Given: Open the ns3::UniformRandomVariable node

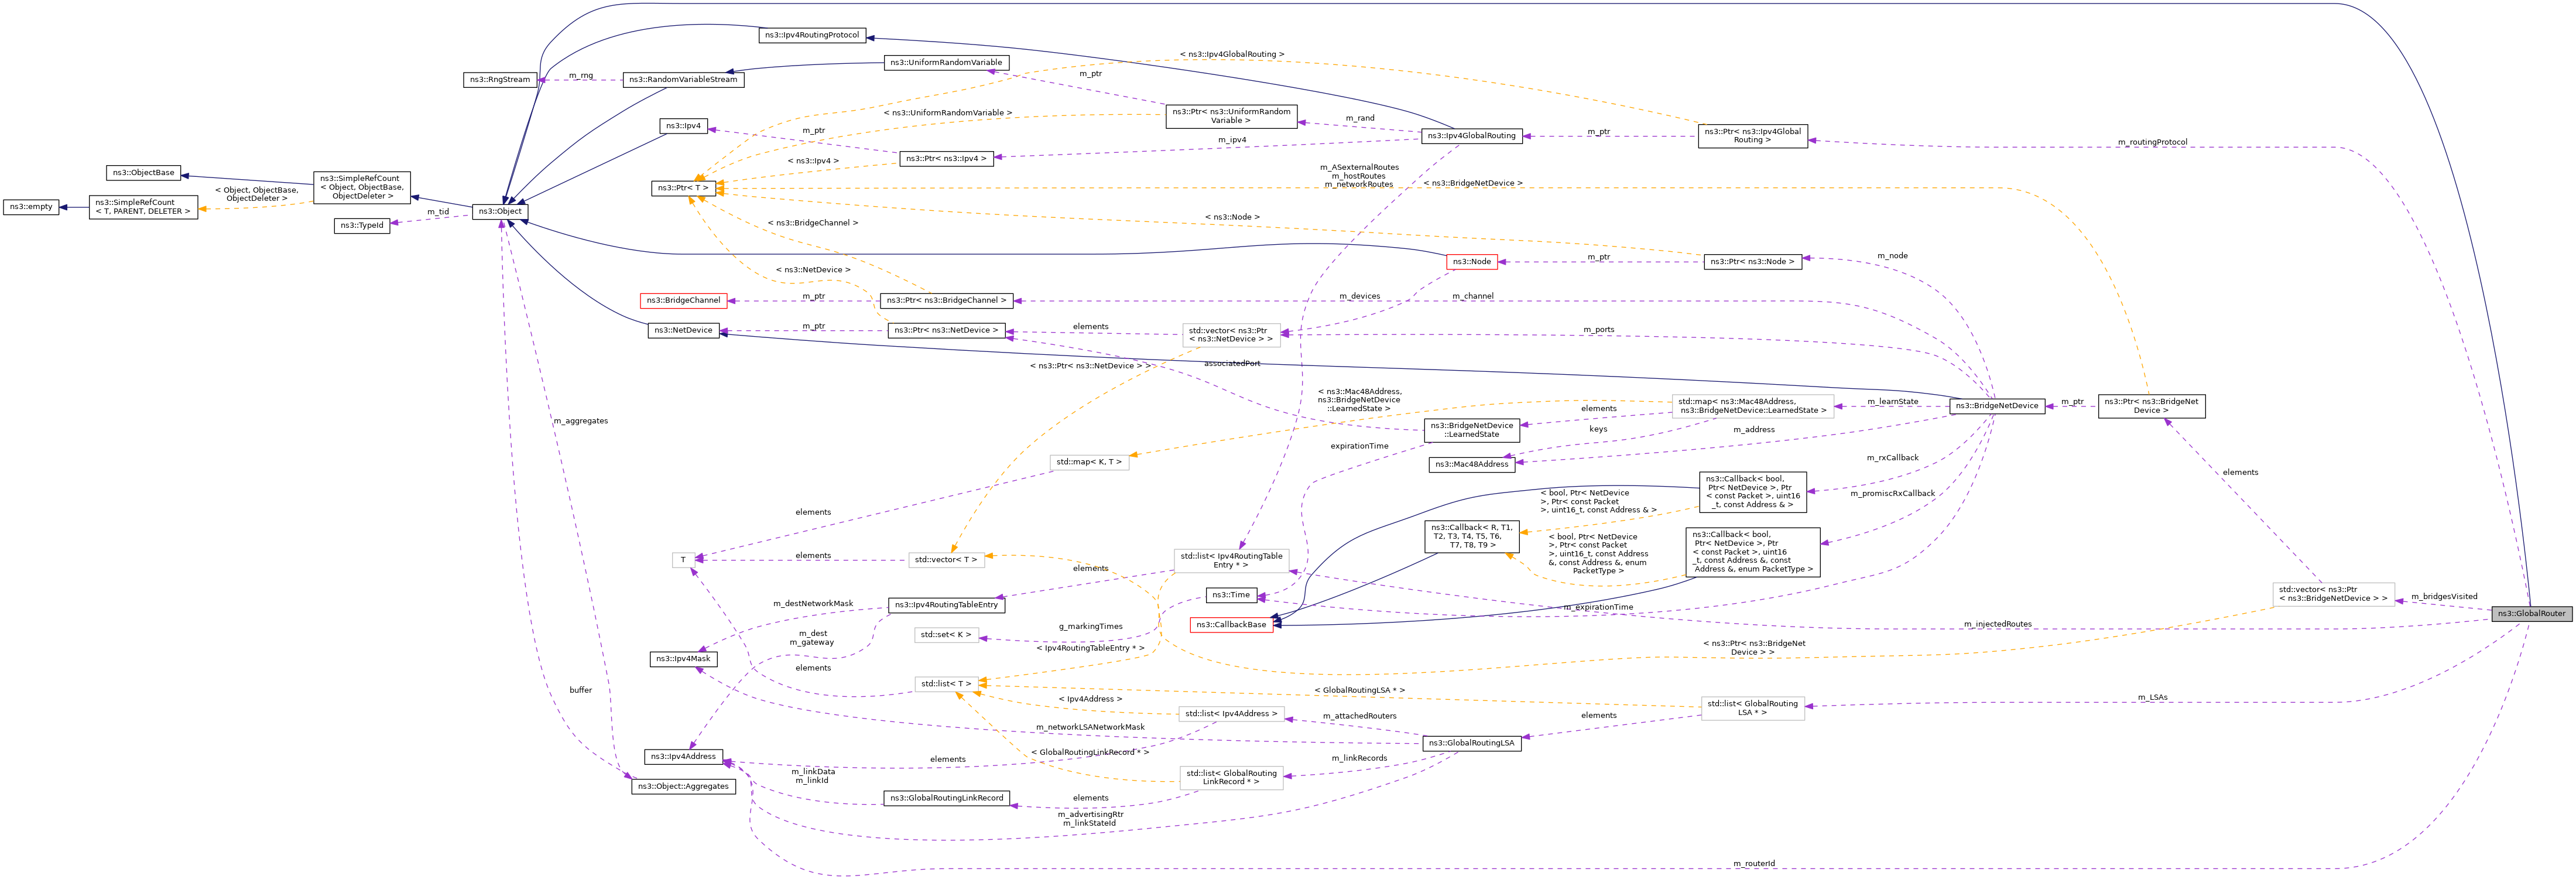Looking at the screenshot, I should pyautogui.click(x=946, y=62).
